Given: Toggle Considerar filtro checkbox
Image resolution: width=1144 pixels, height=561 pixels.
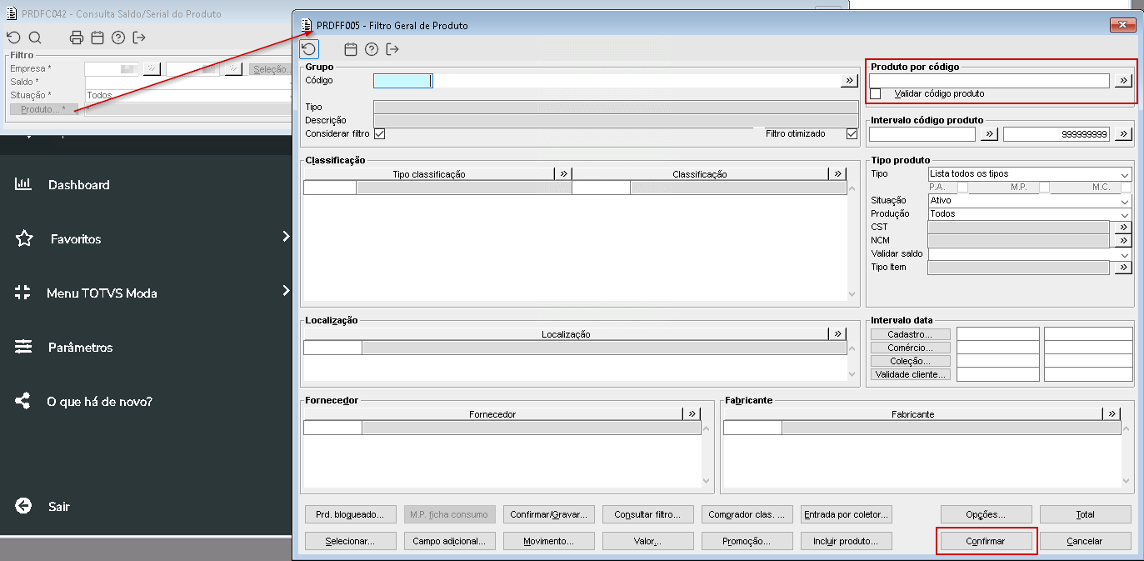Looking at the screenshot, I should (x=379, y=133).
